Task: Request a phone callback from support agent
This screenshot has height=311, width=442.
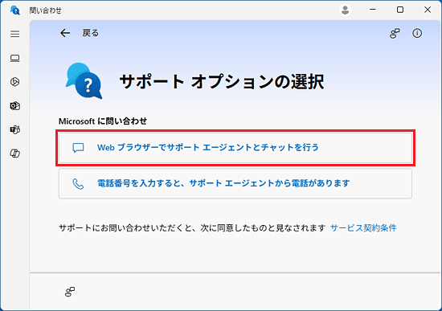Action: [x=235, y=183]
